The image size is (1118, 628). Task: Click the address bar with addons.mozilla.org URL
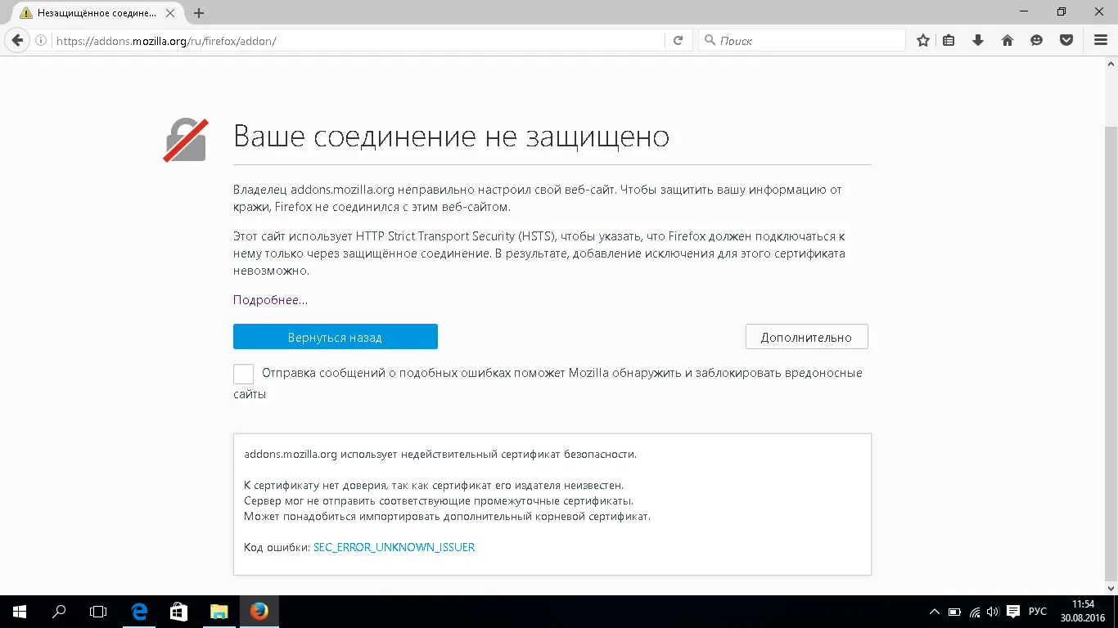[x=358, y=40]
